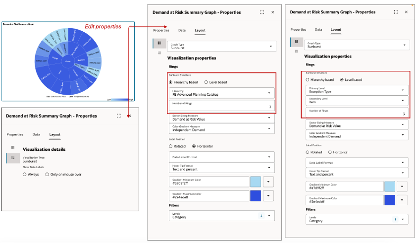Choose Rotated label position in middle panel
Image resolution: width=418 pixels, height=243 pixels.
click(x=170, y=146)
